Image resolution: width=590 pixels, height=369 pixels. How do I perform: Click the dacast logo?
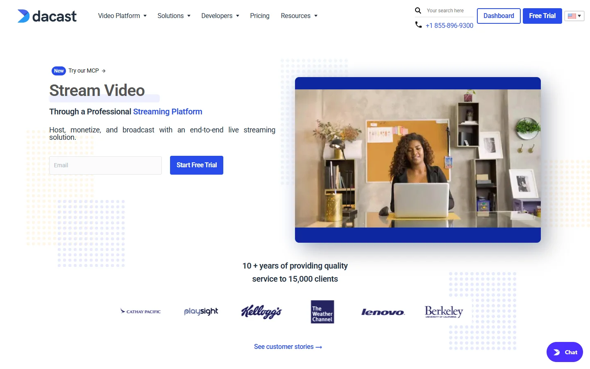tap(47, 16)
